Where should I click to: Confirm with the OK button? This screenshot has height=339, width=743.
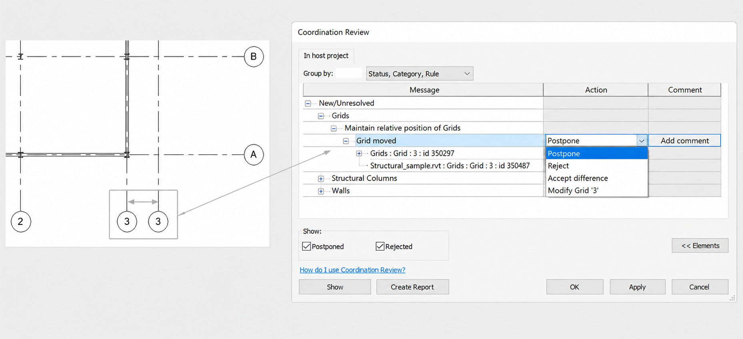(575, 287)
